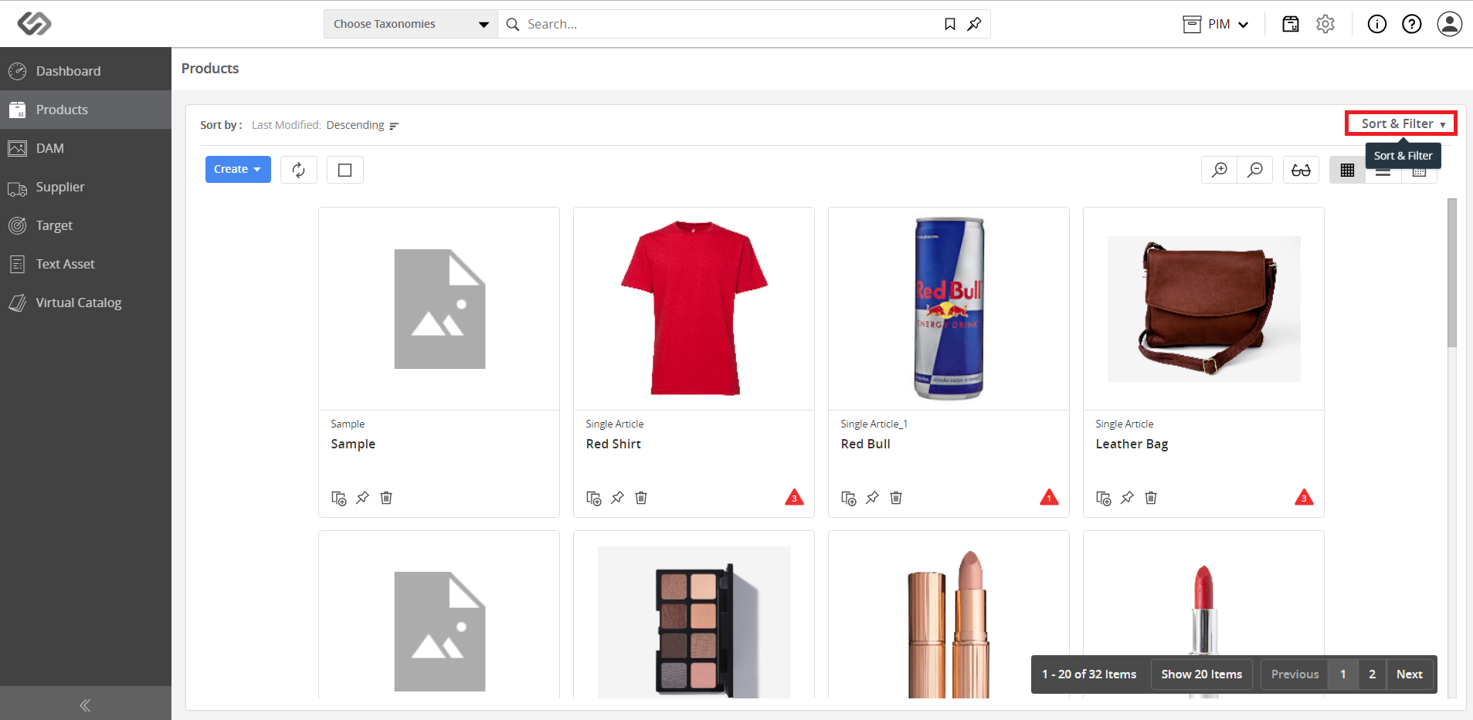Duplicate the Leather Bag product
Screen dimensions: 1473x720
1103,498
